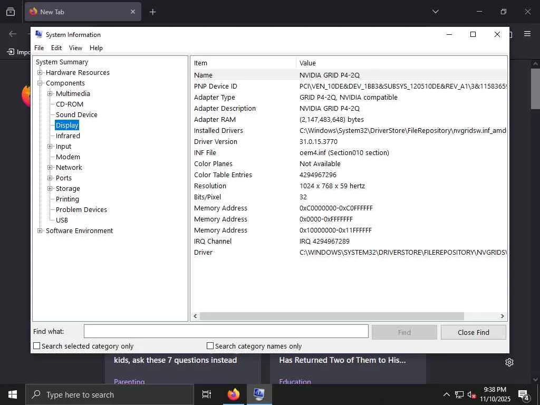The image size is (540, 405).
Task: Open the Windows Start menu
Action: pyautogui.click(x=13, y=394)
